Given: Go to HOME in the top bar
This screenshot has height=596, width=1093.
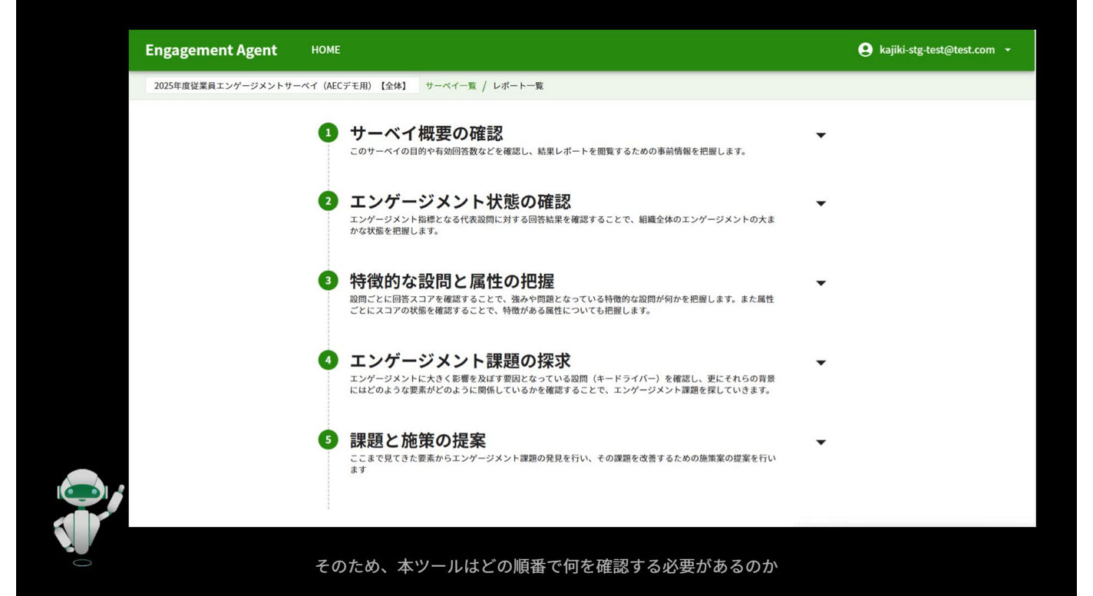Looking at the screenshot, I should [x=325, y=50].
